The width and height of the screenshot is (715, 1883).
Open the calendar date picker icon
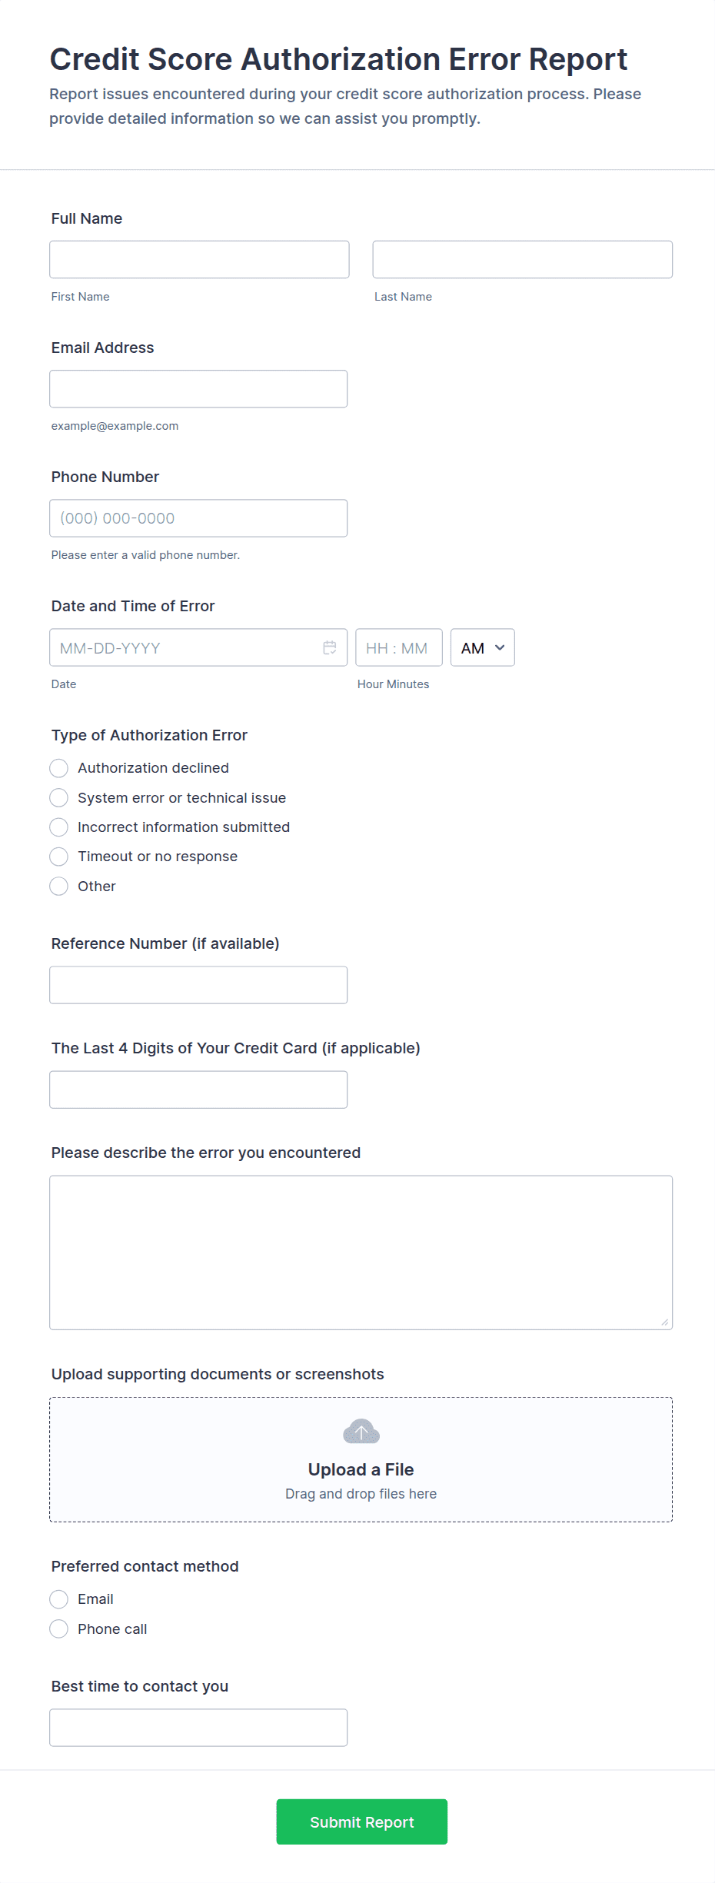tap(330, 647)
